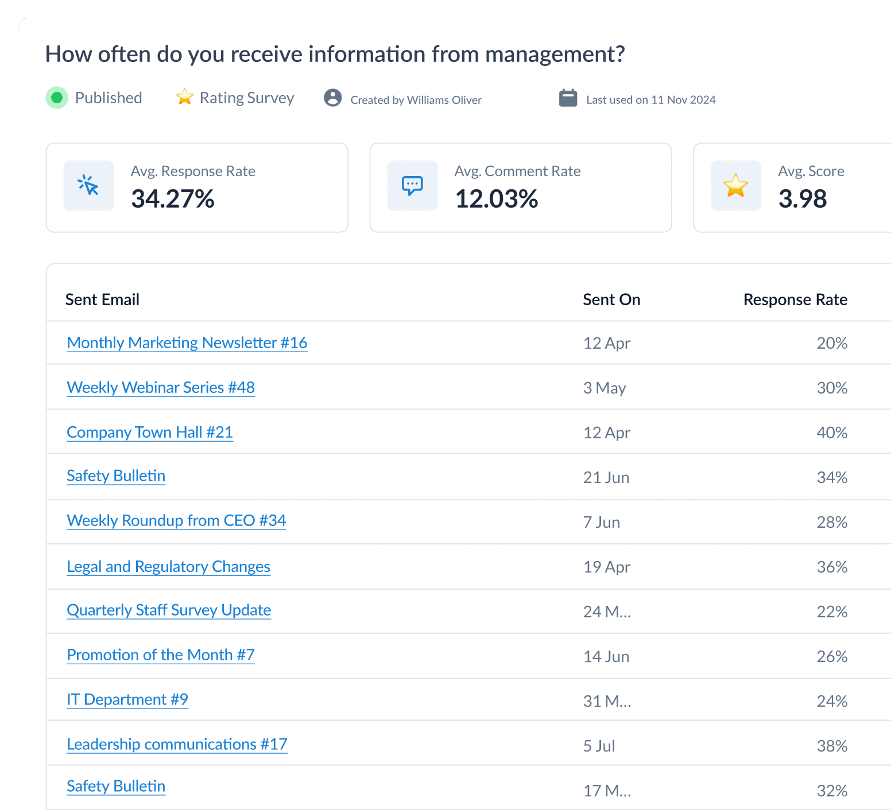Click the 3.98 average score value

point(803,199)
